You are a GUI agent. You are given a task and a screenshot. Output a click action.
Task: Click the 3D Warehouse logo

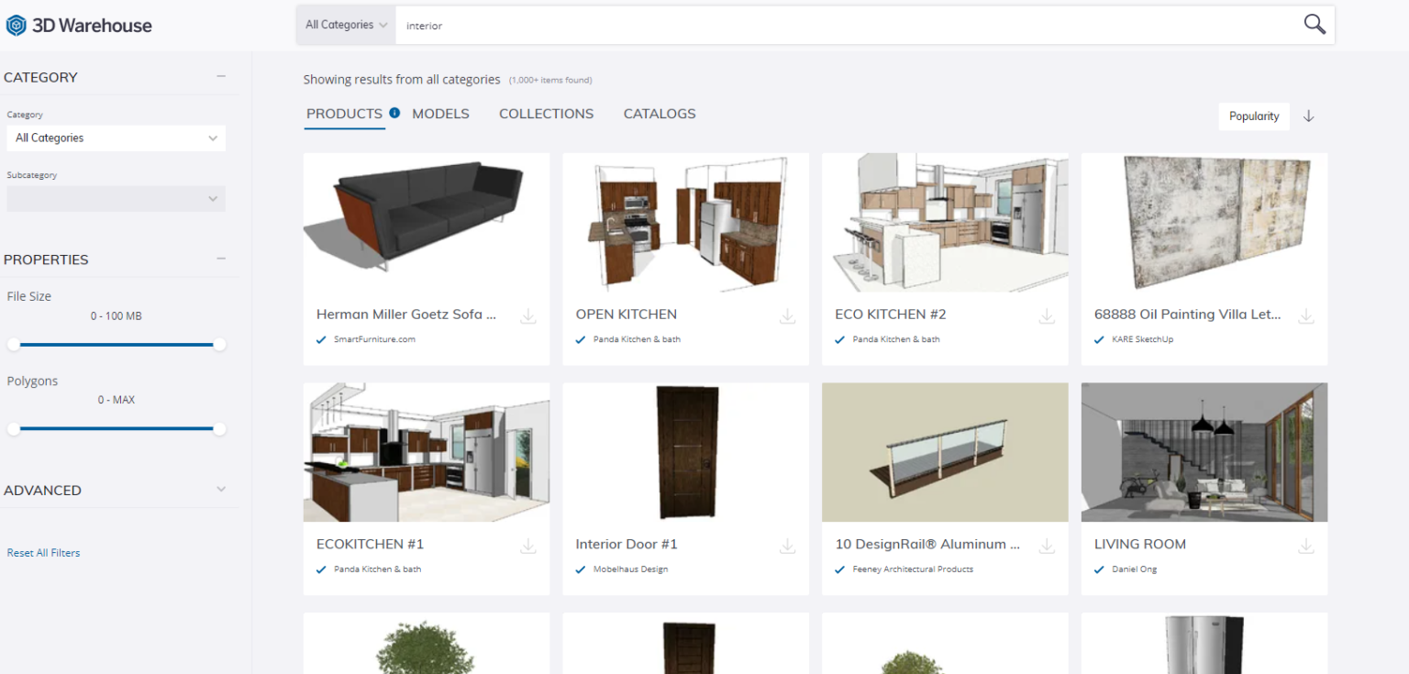(x=79, y=25)
